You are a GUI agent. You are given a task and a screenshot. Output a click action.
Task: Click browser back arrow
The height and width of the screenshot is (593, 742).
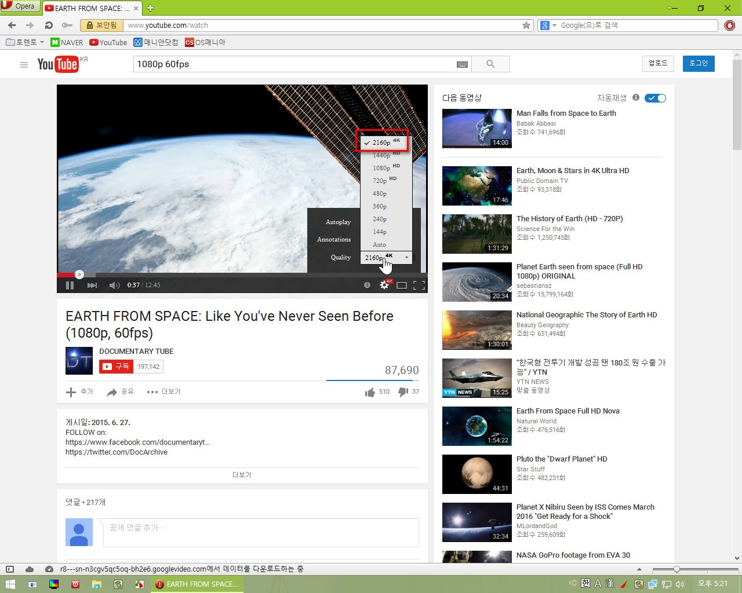pyautogui.click(x=12, y=25)
